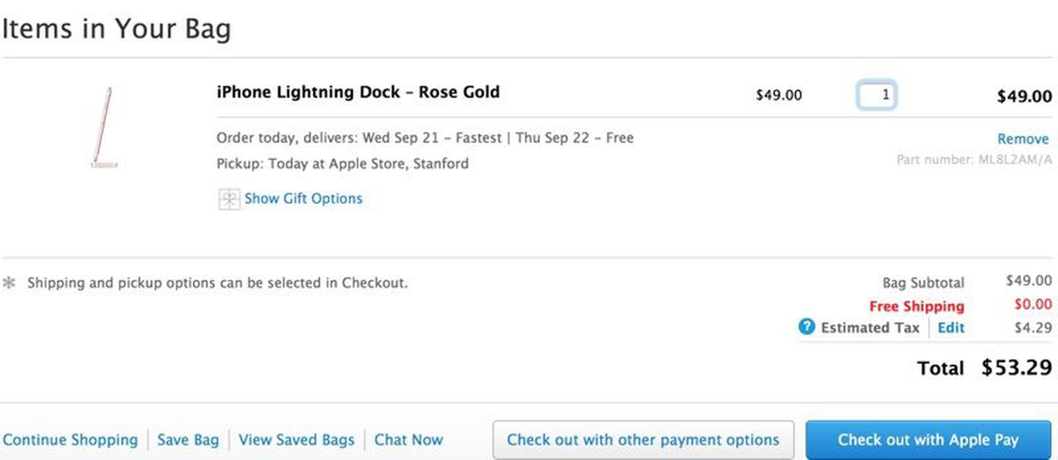This screenshot has height=460, width=1058.
Task: Open the Estimated Tax help question mark icon
Action: [806, 327]
